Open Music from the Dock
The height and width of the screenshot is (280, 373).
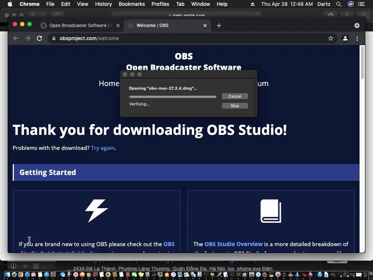(173, 275)
